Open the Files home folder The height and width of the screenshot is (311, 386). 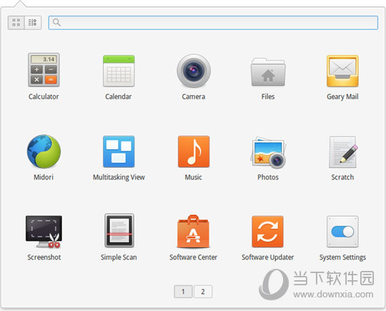coord(268,72)
